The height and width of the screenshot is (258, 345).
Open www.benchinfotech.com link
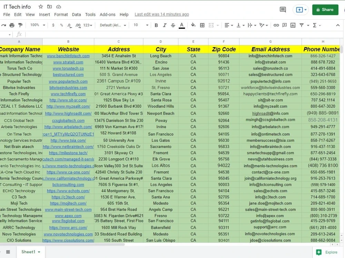(x=68, y=56)
